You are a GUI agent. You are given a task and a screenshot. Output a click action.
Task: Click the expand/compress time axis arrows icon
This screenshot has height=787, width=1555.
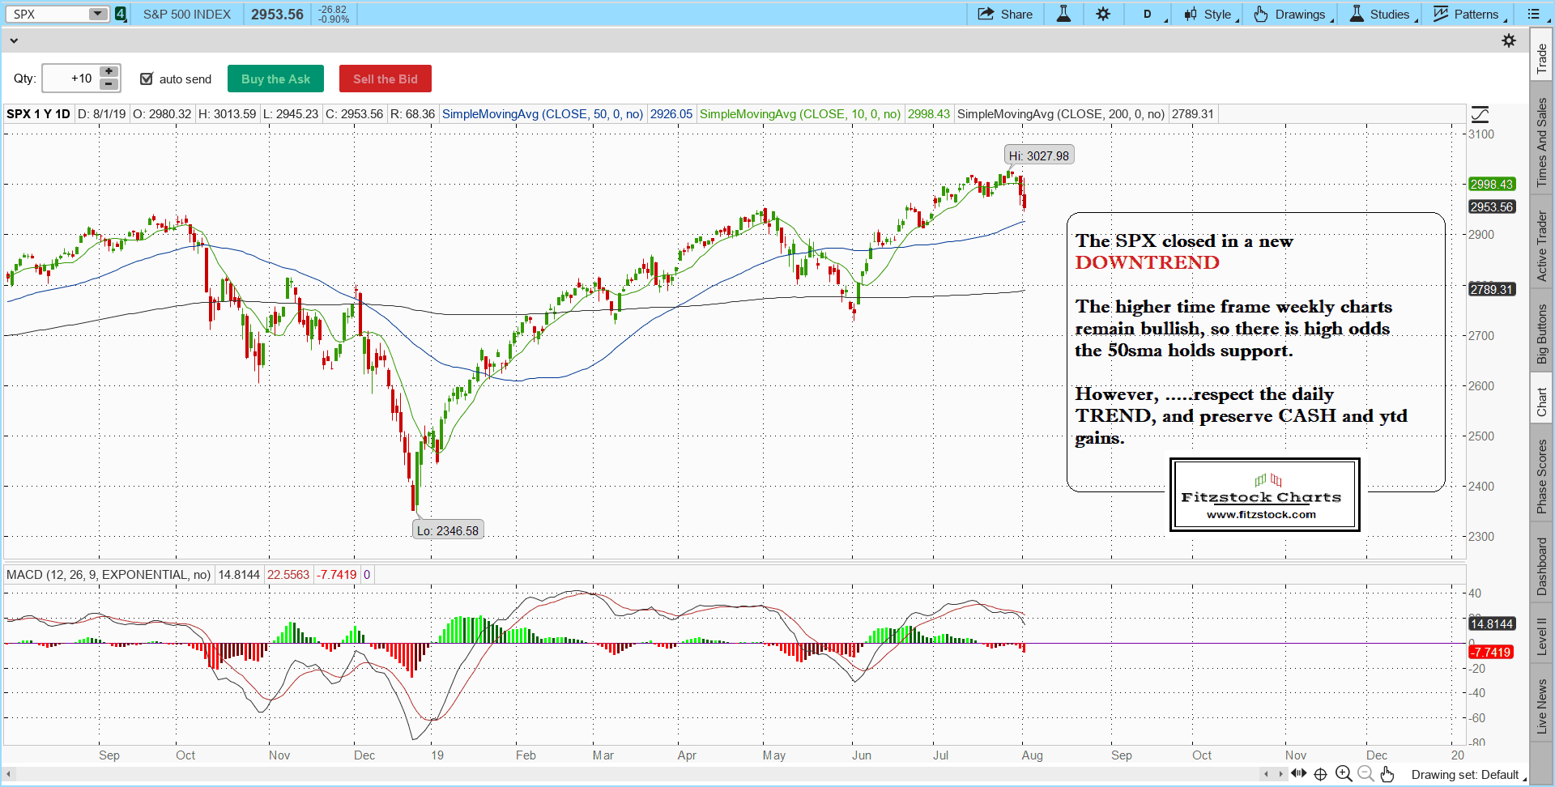tap(1298, 774)
